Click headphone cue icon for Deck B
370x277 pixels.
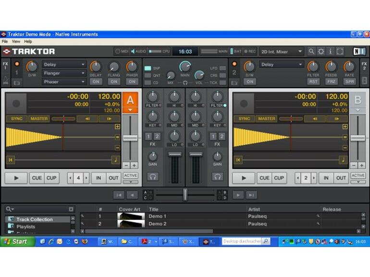(217, 177)
